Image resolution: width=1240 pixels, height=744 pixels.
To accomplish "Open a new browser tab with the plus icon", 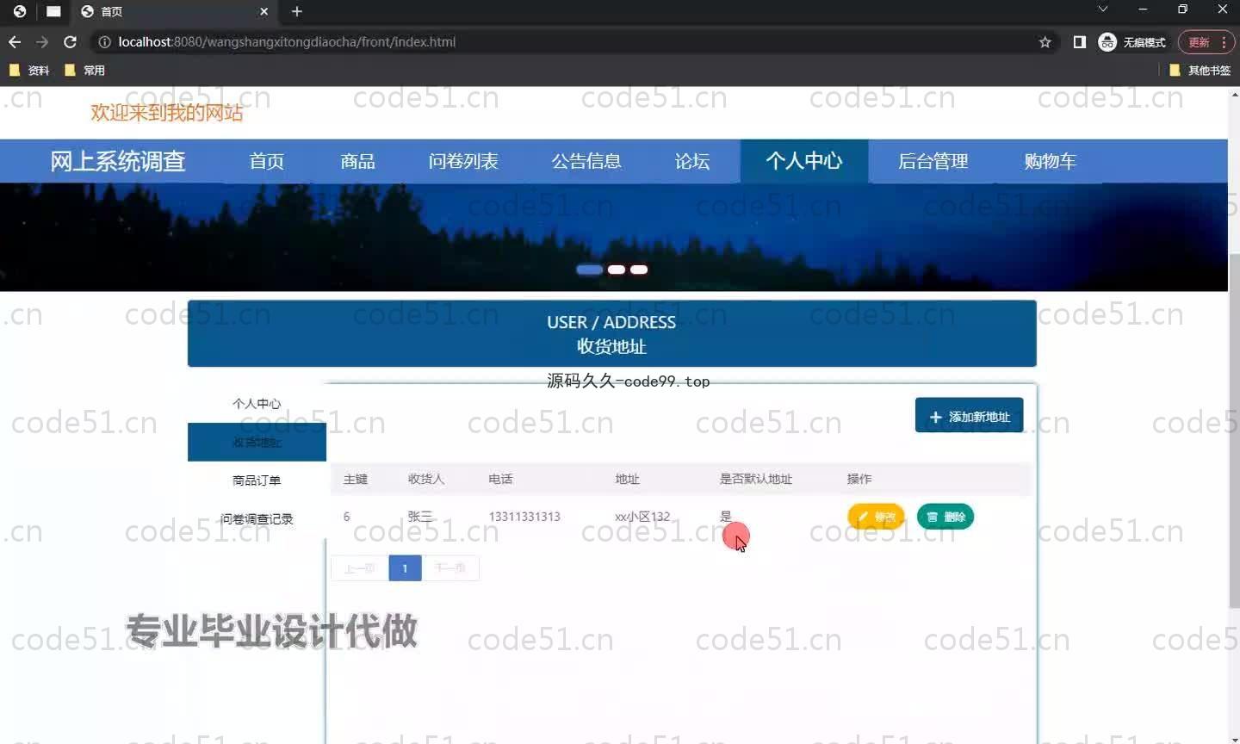I will pos(297,11).
